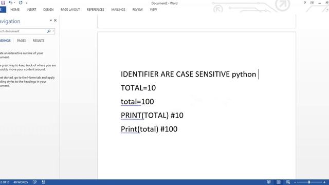Switch to the DESIGN ribbon tab
Viewport: 329px width, 185px height.
(48, 10)
